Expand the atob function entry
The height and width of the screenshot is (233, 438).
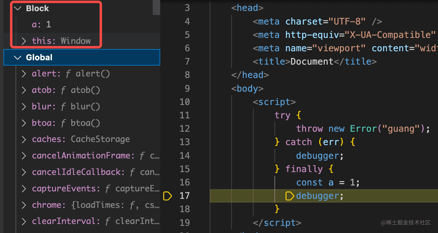(24, 90)
